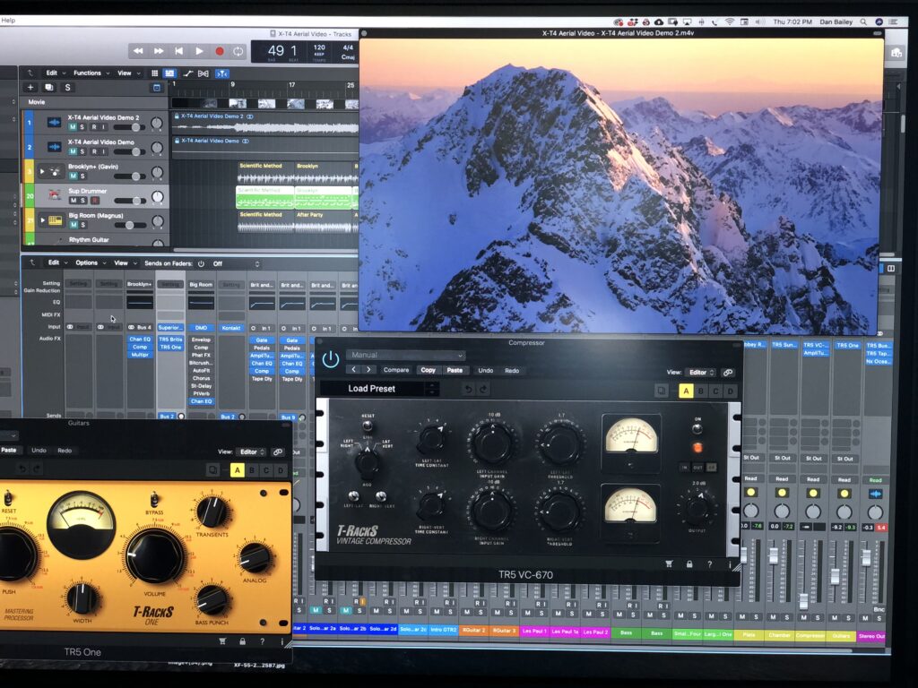This screenshot has width=918, height=688.
Task: Click the audio waveform icon on track 1
Action: click(55, 122)
